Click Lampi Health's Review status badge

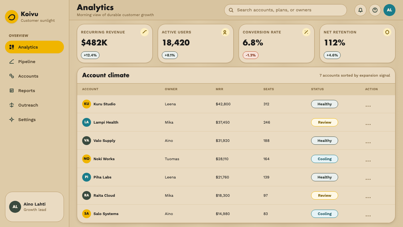pos(325,122)
